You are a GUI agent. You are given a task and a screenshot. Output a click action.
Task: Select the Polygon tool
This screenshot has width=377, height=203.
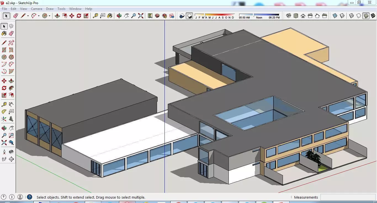click(x=11, y=57)
